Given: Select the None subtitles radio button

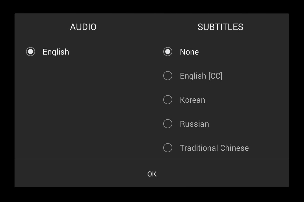Looking at the screenshot, I should coord(168,52).
